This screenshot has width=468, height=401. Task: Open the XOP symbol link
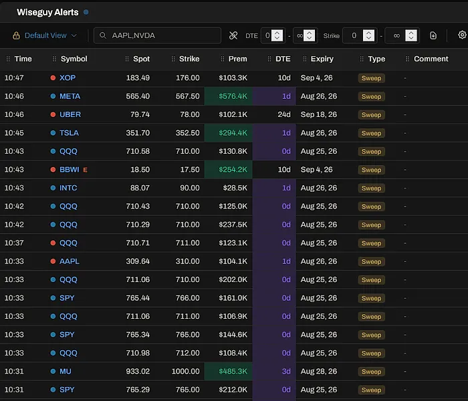(x=68, y=78)
